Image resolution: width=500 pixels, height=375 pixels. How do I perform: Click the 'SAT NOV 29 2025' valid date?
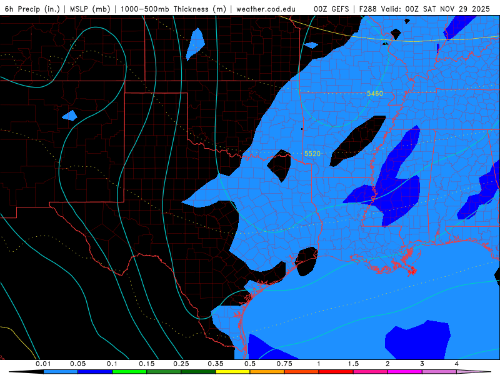pos(456,9)
